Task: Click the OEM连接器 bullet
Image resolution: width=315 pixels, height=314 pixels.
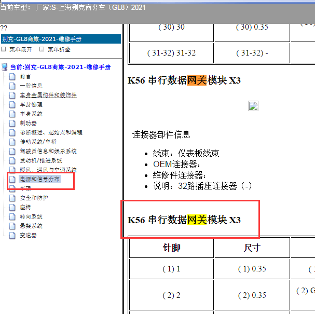Action: click(177, 164)
